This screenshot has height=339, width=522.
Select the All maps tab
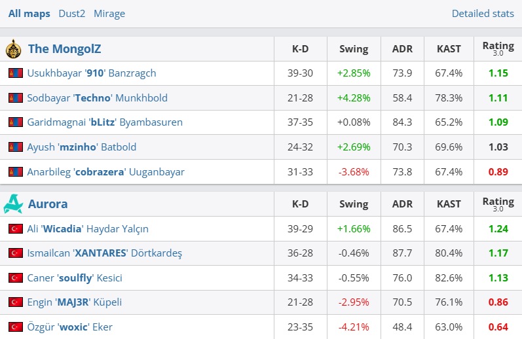click(29, 14)
